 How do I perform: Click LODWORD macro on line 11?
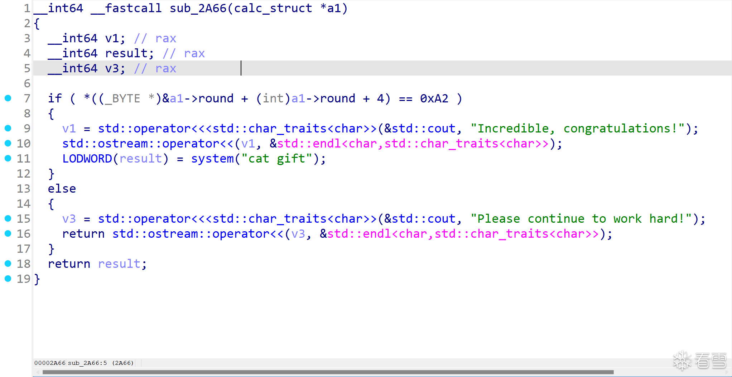87,158
